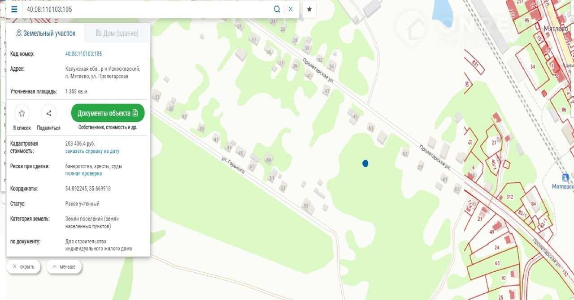This screenshot has height=300, width=574.
Task: Click заказать справку на дату link
Action: [x=92, y=151]
